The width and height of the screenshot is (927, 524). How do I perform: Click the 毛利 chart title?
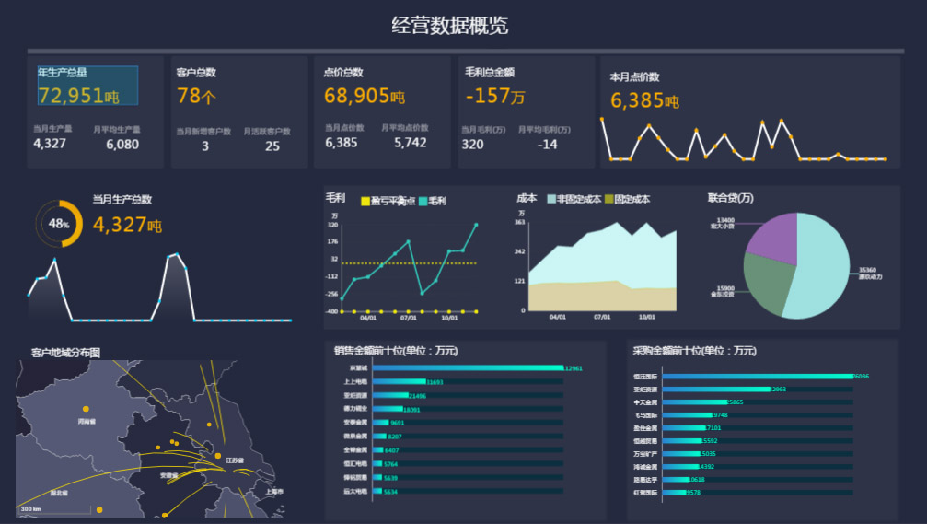[x=335, y=197]
